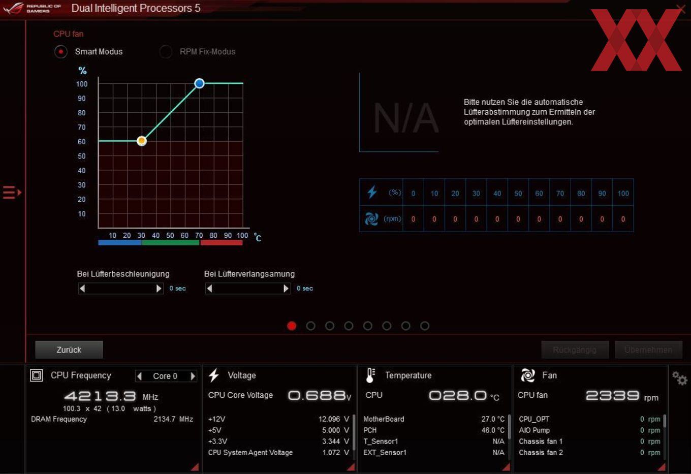Switch to previous core with left arrow
Image resolution: width=691 pixels, height=474 pixels.
click(x=139, y=376)
